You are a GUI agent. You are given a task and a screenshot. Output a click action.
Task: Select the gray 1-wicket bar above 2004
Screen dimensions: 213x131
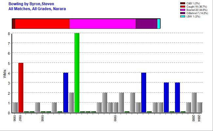(200, 107)
